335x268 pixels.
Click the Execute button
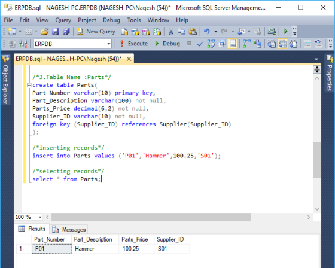click(134, 44)
